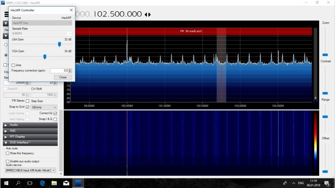Open the People icon in system tray
Image resolution: width=335 pixels, height=188 pixels.
click(285, 183)
